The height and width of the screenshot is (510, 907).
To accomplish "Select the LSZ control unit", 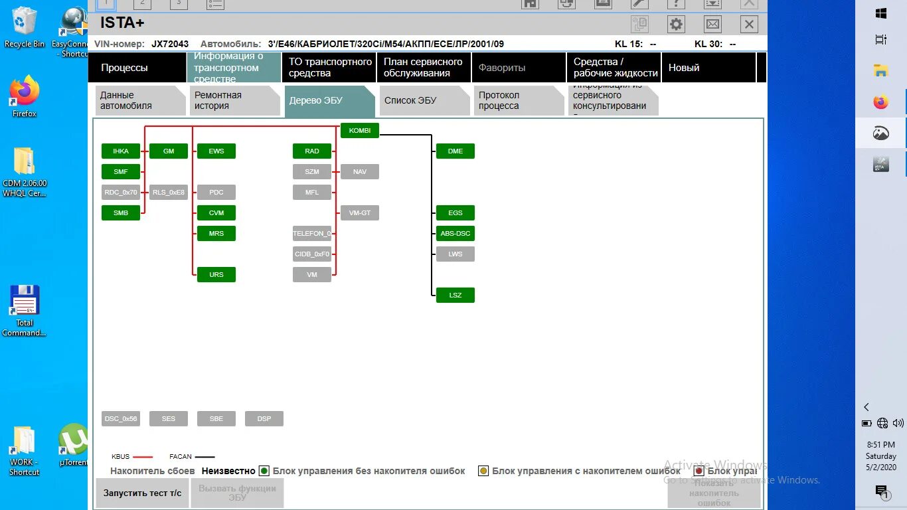I will coord(455,295).
